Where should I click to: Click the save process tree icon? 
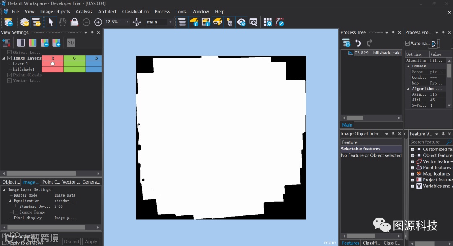(x=346, y=43)
